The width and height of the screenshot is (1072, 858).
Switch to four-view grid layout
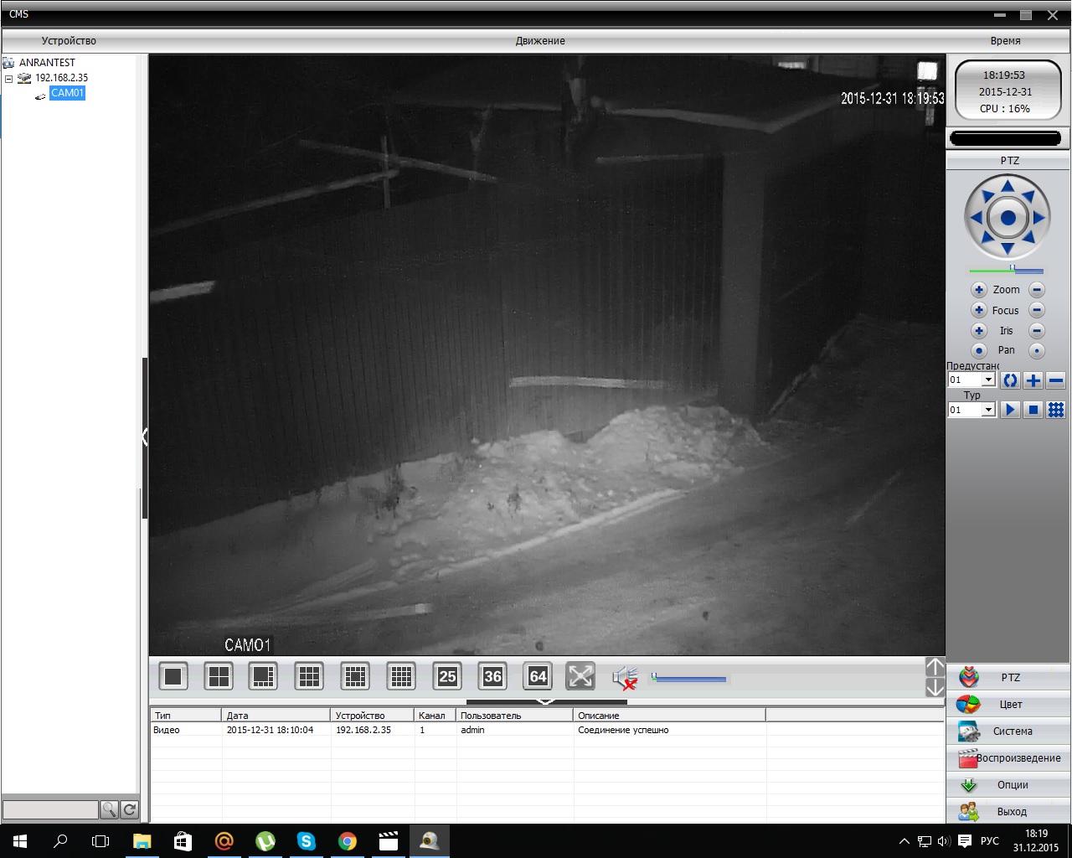click(x=219, y=676)
